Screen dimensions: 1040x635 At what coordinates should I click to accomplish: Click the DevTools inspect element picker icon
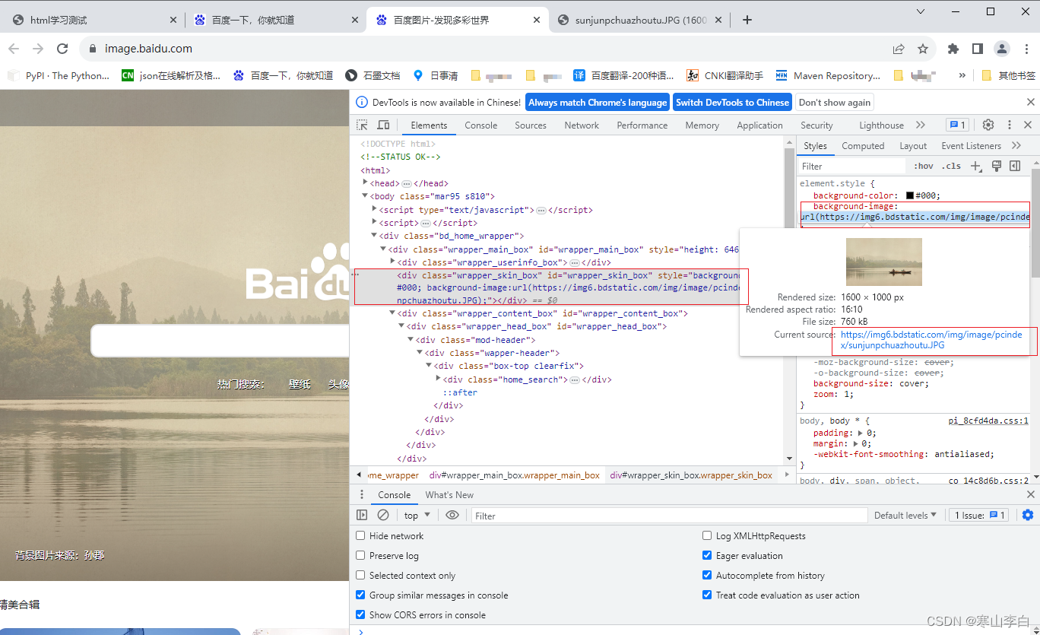pyautogui.click(x=363, y=125)
